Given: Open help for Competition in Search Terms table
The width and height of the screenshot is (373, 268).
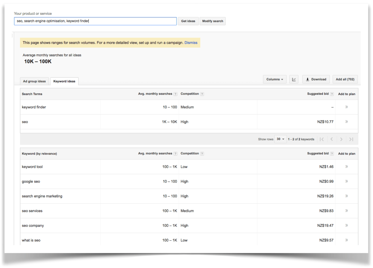Looking at the screenshot, I should coord(202,94).
